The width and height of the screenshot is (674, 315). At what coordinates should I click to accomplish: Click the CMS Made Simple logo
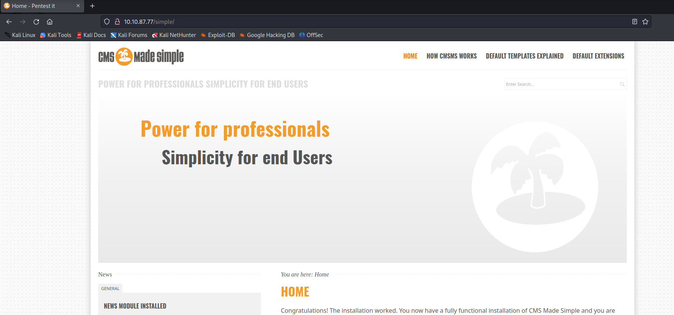141,57
